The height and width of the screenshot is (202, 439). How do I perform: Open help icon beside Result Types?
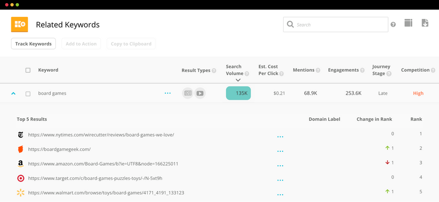click(214, 71)
